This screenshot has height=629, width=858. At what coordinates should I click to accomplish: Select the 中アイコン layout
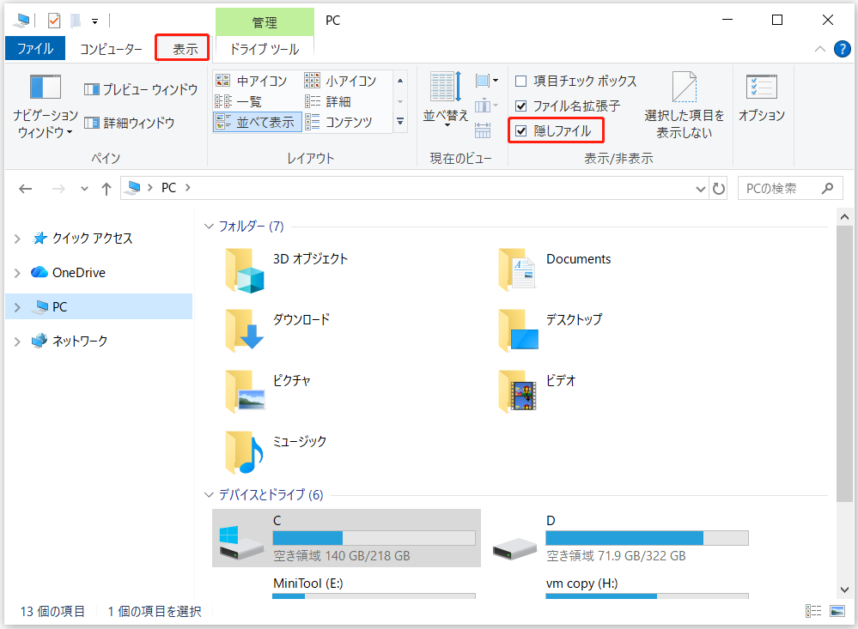[251, 81]
